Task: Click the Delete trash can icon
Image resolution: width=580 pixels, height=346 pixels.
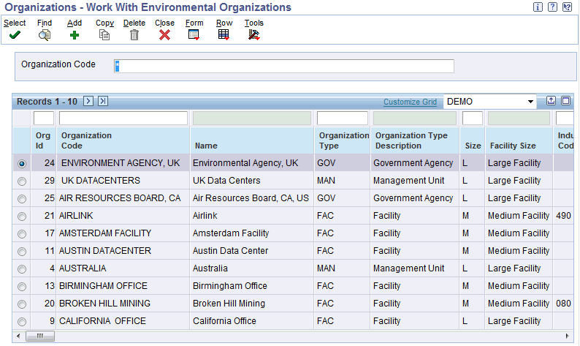Action: click(134, 35)
